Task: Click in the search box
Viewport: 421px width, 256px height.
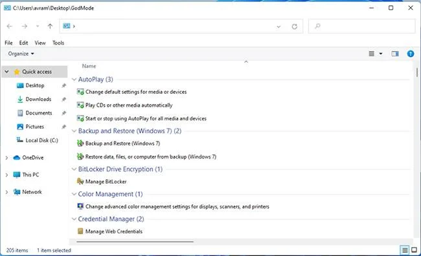Action: pyautogui.click(x=361, y=26)
